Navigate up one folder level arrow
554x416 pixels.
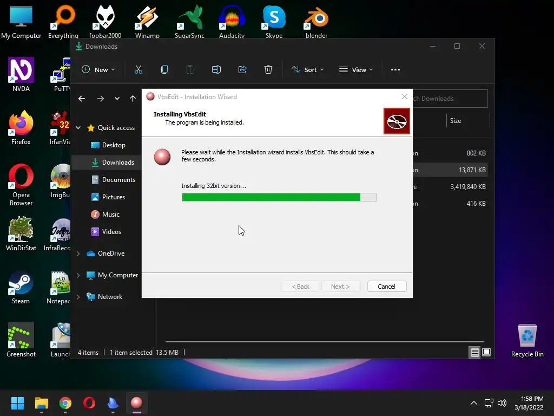pyautogui.click(x=133, y=99)
